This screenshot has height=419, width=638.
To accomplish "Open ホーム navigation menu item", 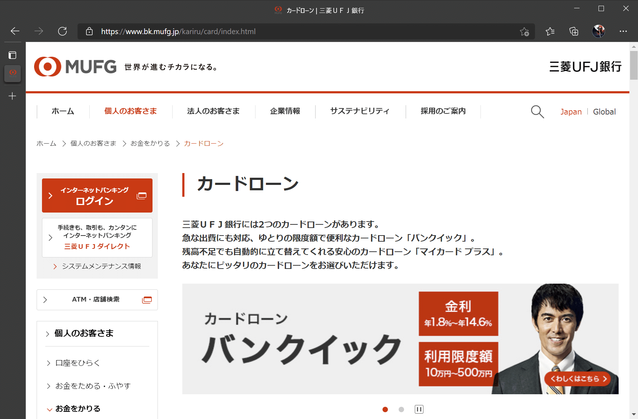I will 63,111.
